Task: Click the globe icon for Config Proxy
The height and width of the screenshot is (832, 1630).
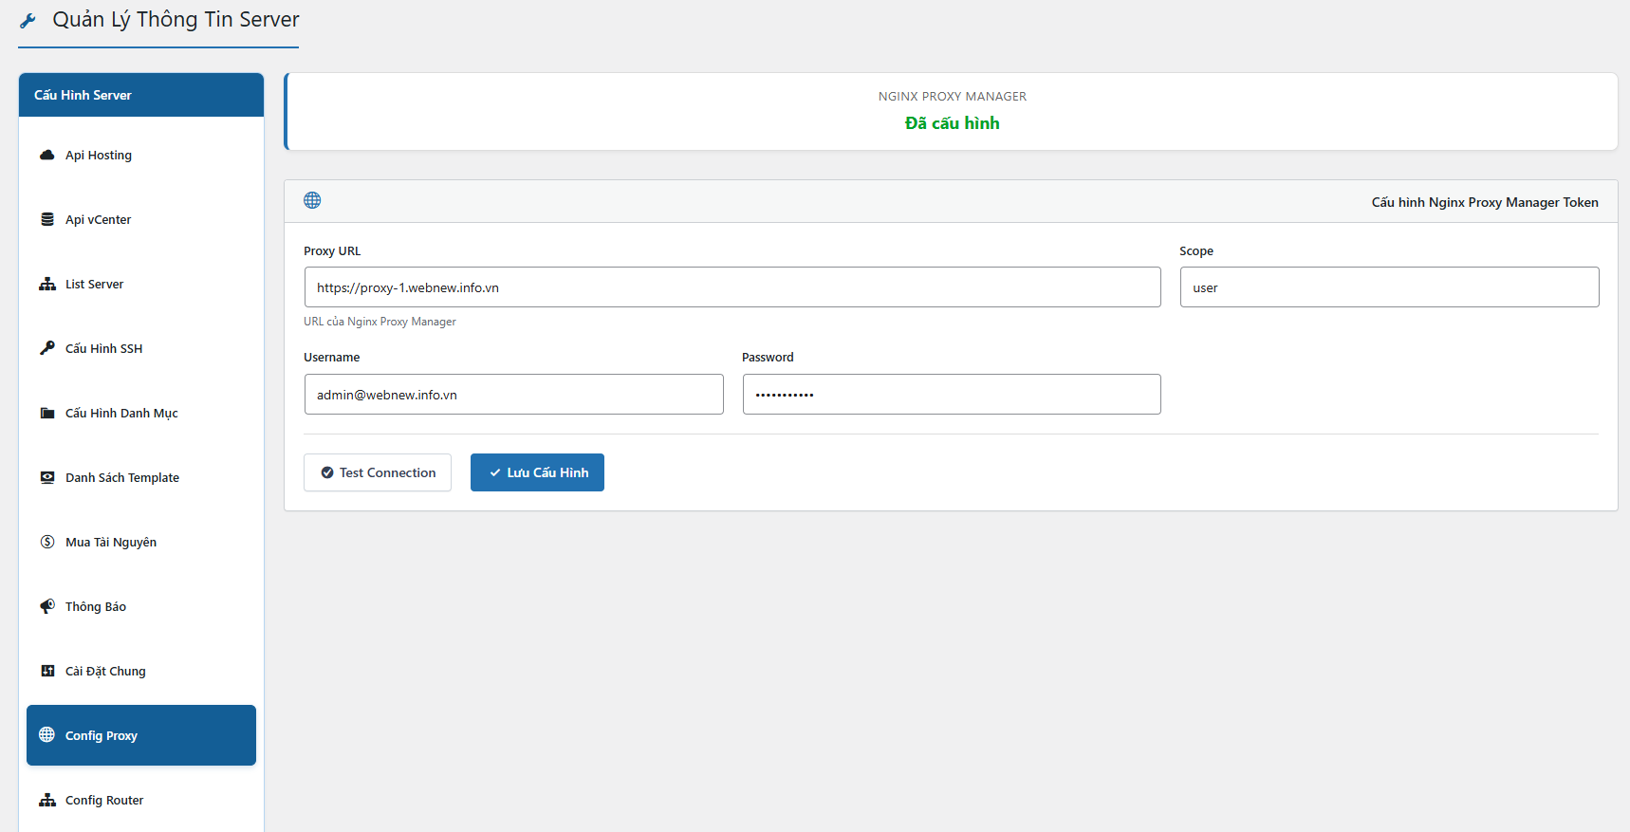Action: [x=46, y=734]
